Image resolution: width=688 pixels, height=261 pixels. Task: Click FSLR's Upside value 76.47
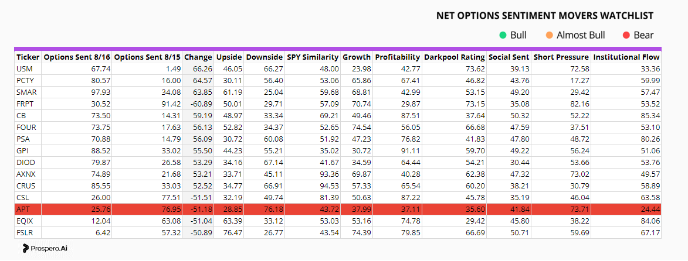(232, 232)
